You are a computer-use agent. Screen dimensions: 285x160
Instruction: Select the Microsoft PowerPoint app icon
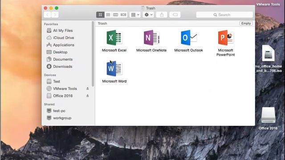coord(226,38)
